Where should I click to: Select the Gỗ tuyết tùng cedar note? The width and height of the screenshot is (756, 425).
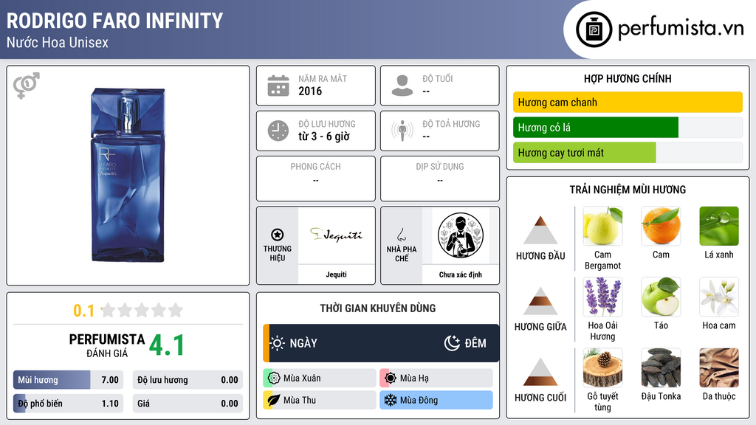click(x=602, y=367)
